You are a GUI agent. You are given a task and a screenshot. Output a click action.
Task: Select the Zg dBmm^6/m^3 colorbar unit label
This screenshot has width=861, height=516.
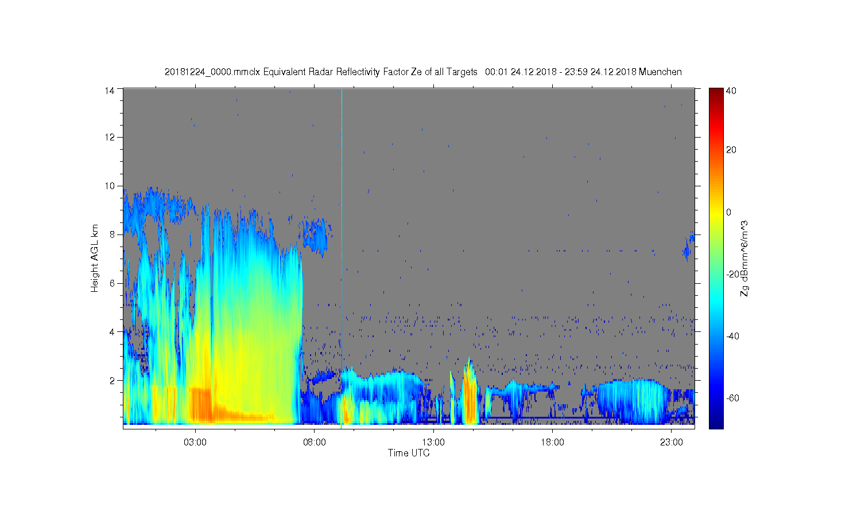point(745,259)
